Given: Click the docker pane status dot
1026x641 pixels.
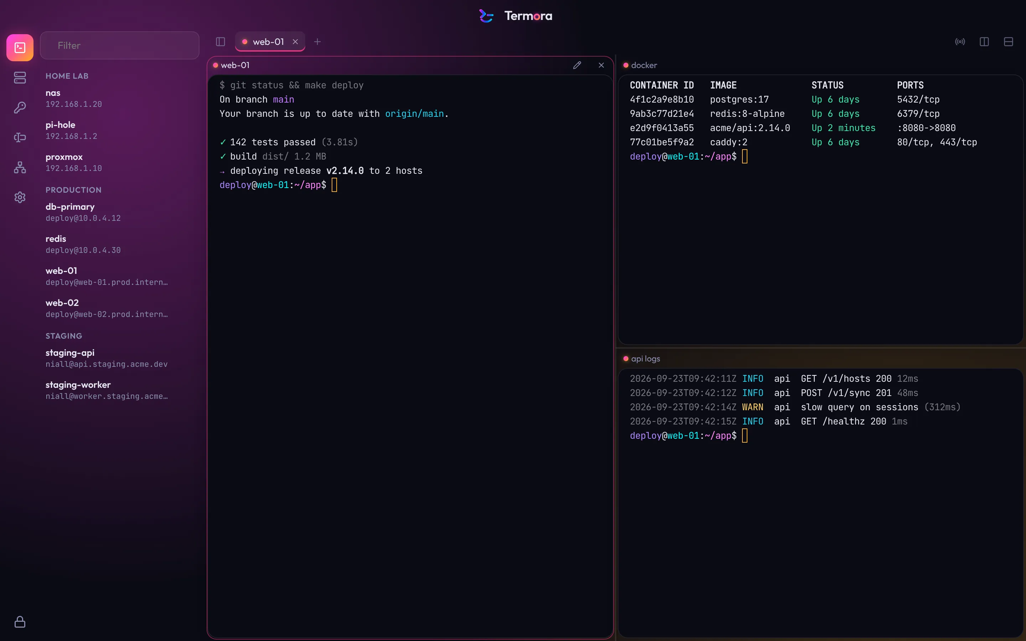Looking at the screenshot, I should coord(626,65).
